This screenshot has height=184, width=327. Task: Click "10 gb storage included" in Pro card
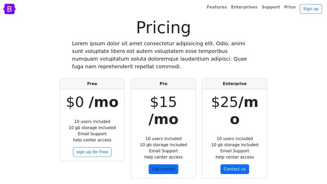point(163,145)
